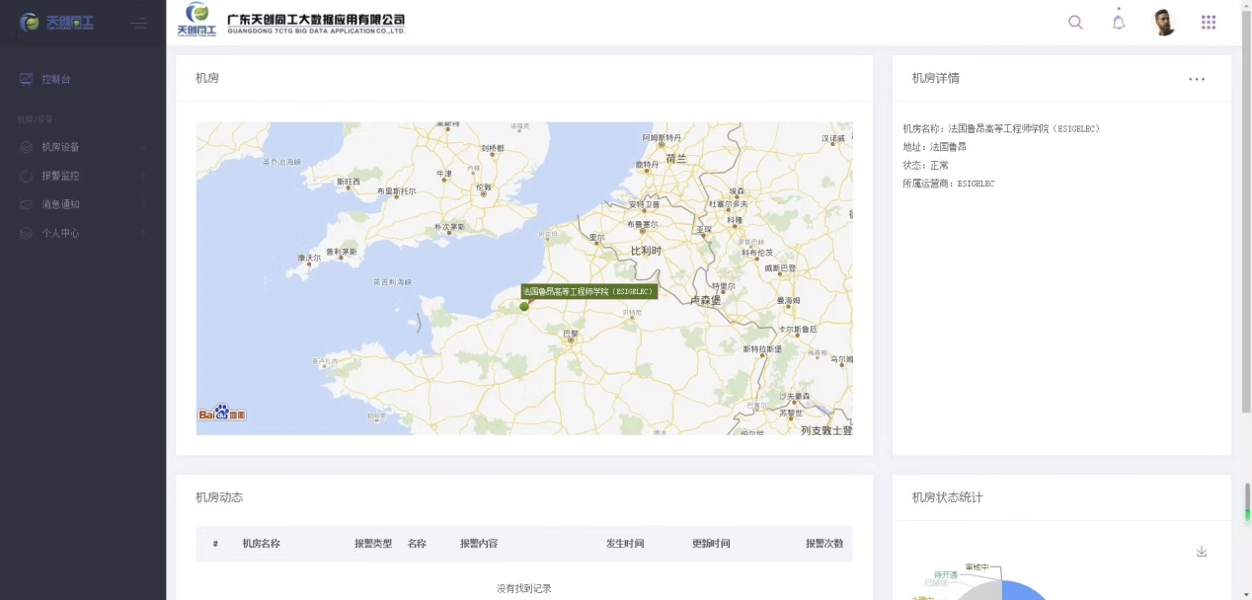
Task: Click the 报警监控 sidebar icon
Action: coord(27,176)
